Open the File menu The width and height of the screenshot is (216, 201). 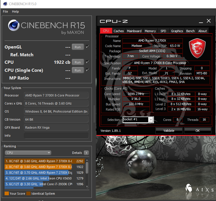pos(5,11)
